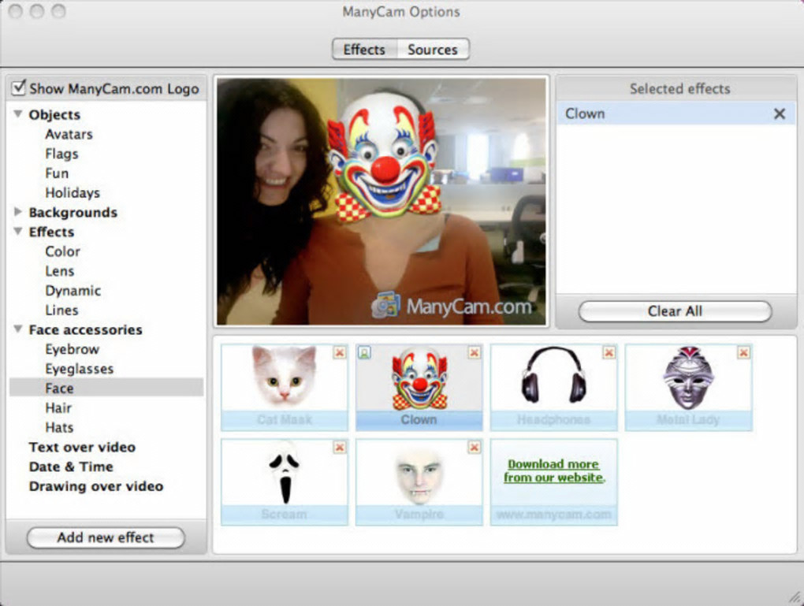Click the red X on the Metal Lady tile
The image size is (804, 606).
pos(743,352)
